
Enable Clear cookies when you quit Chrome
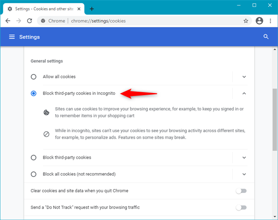click(241, 191)
